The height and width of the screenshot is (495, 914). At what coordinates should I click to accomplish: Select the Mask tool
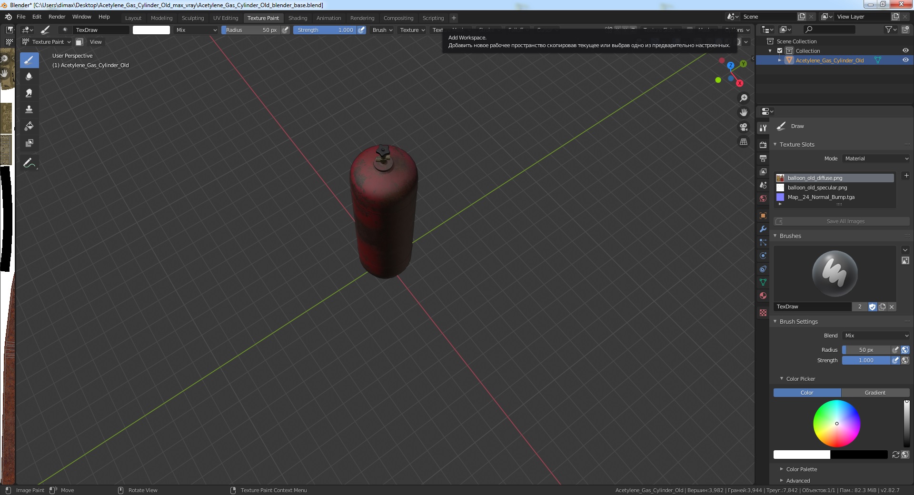pos(29,143)
